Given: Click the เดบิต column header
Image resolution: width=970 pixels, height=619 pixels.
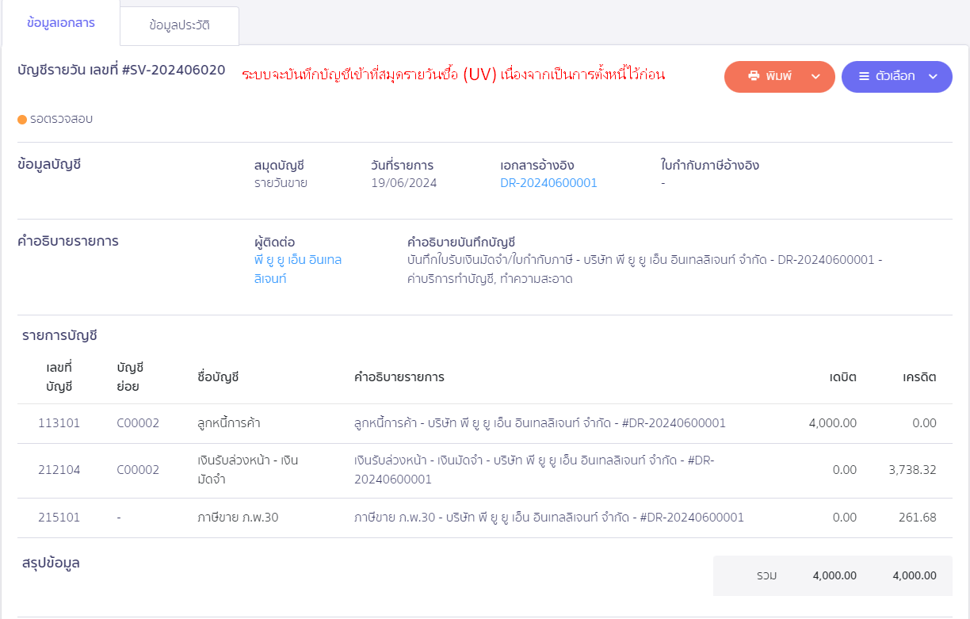Looking at the screenshot, I should (x=843, y=377).
